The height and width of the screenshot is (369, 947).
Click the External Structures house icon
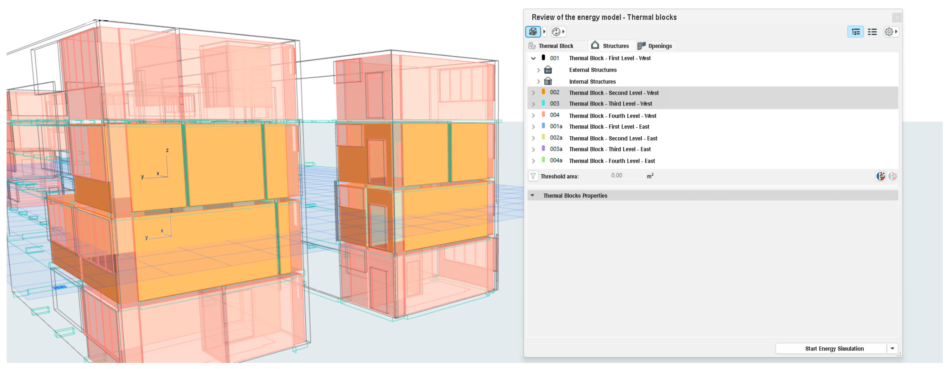click(548, 70)
